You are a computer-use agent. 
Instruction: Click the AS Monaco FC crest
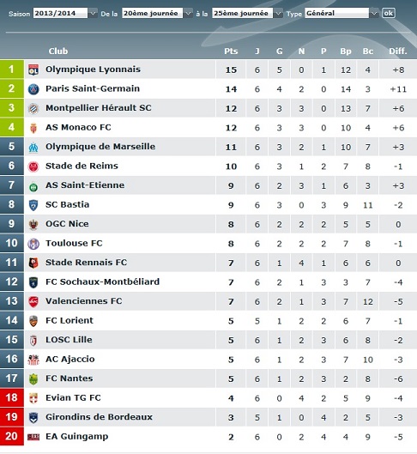click(33, 128)
